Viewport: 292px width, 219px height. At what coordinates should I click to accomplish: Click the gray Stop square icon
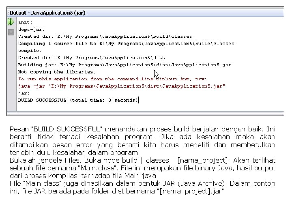(x=11, y=32)
